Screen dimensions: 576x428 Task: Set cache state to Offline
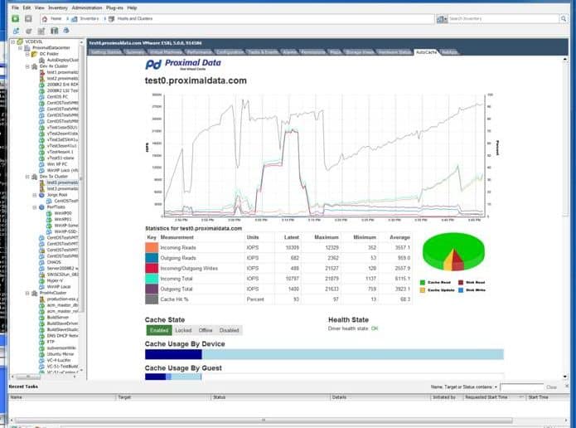tap(206, 330)
